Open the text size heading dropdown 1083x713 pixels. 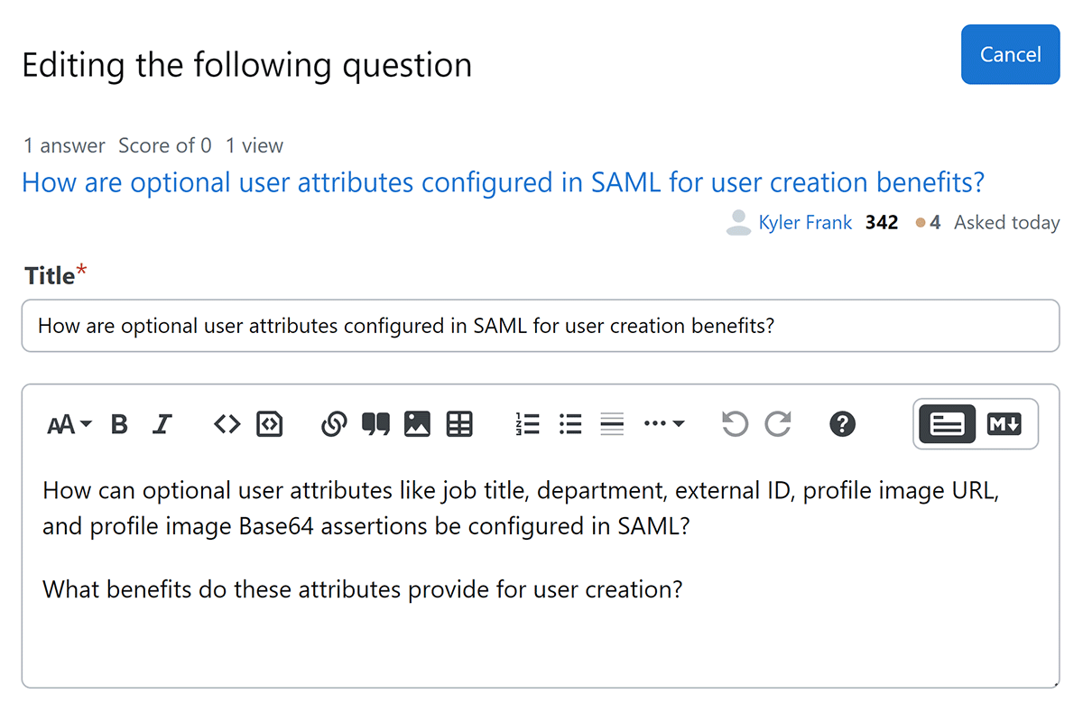(69, 424)
